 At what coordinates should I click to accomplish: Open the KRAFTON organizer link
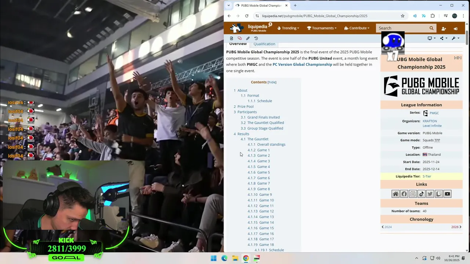pyautogui.click(x=430, y=121)
